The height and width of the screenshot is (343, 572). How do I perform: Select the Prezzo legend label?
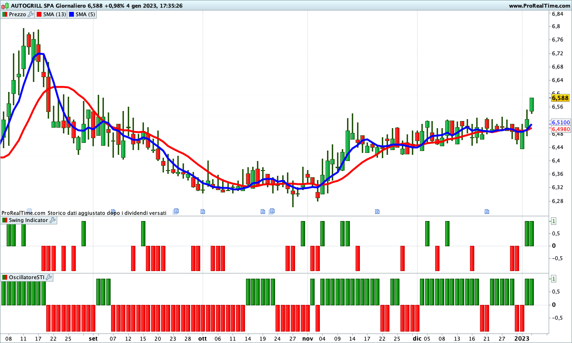point(18,14)
